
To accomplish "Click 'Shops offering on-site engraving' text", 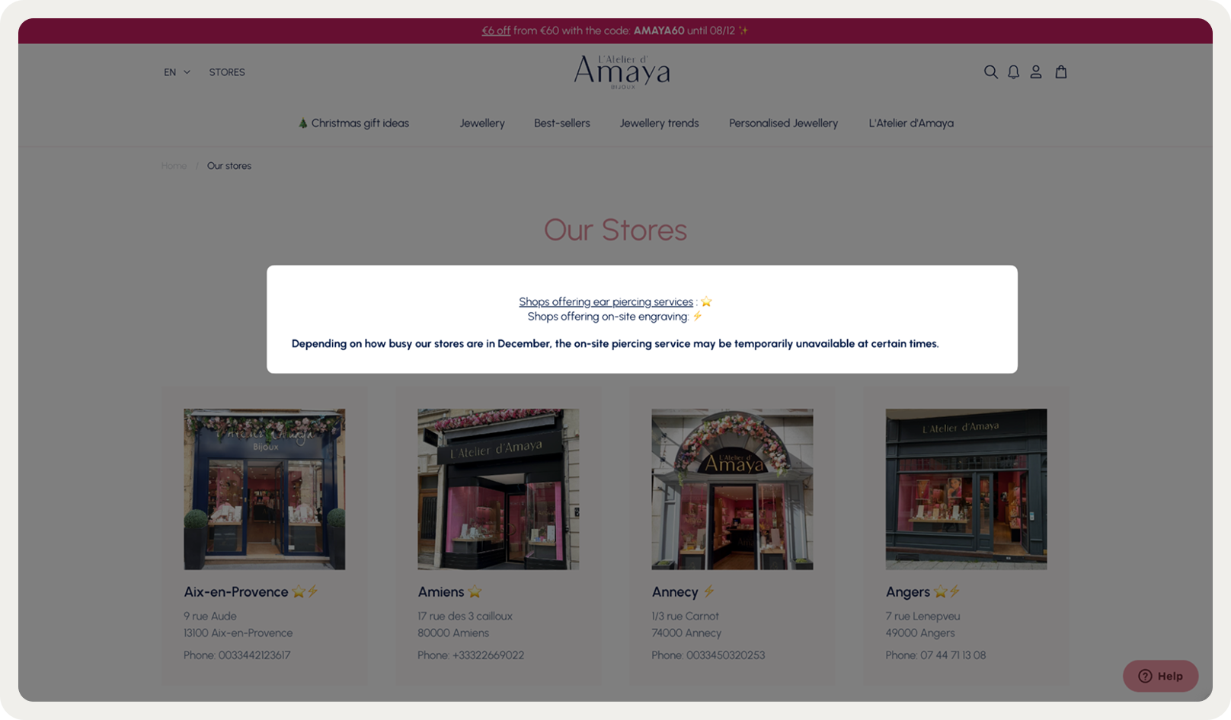I will point(607,317).
